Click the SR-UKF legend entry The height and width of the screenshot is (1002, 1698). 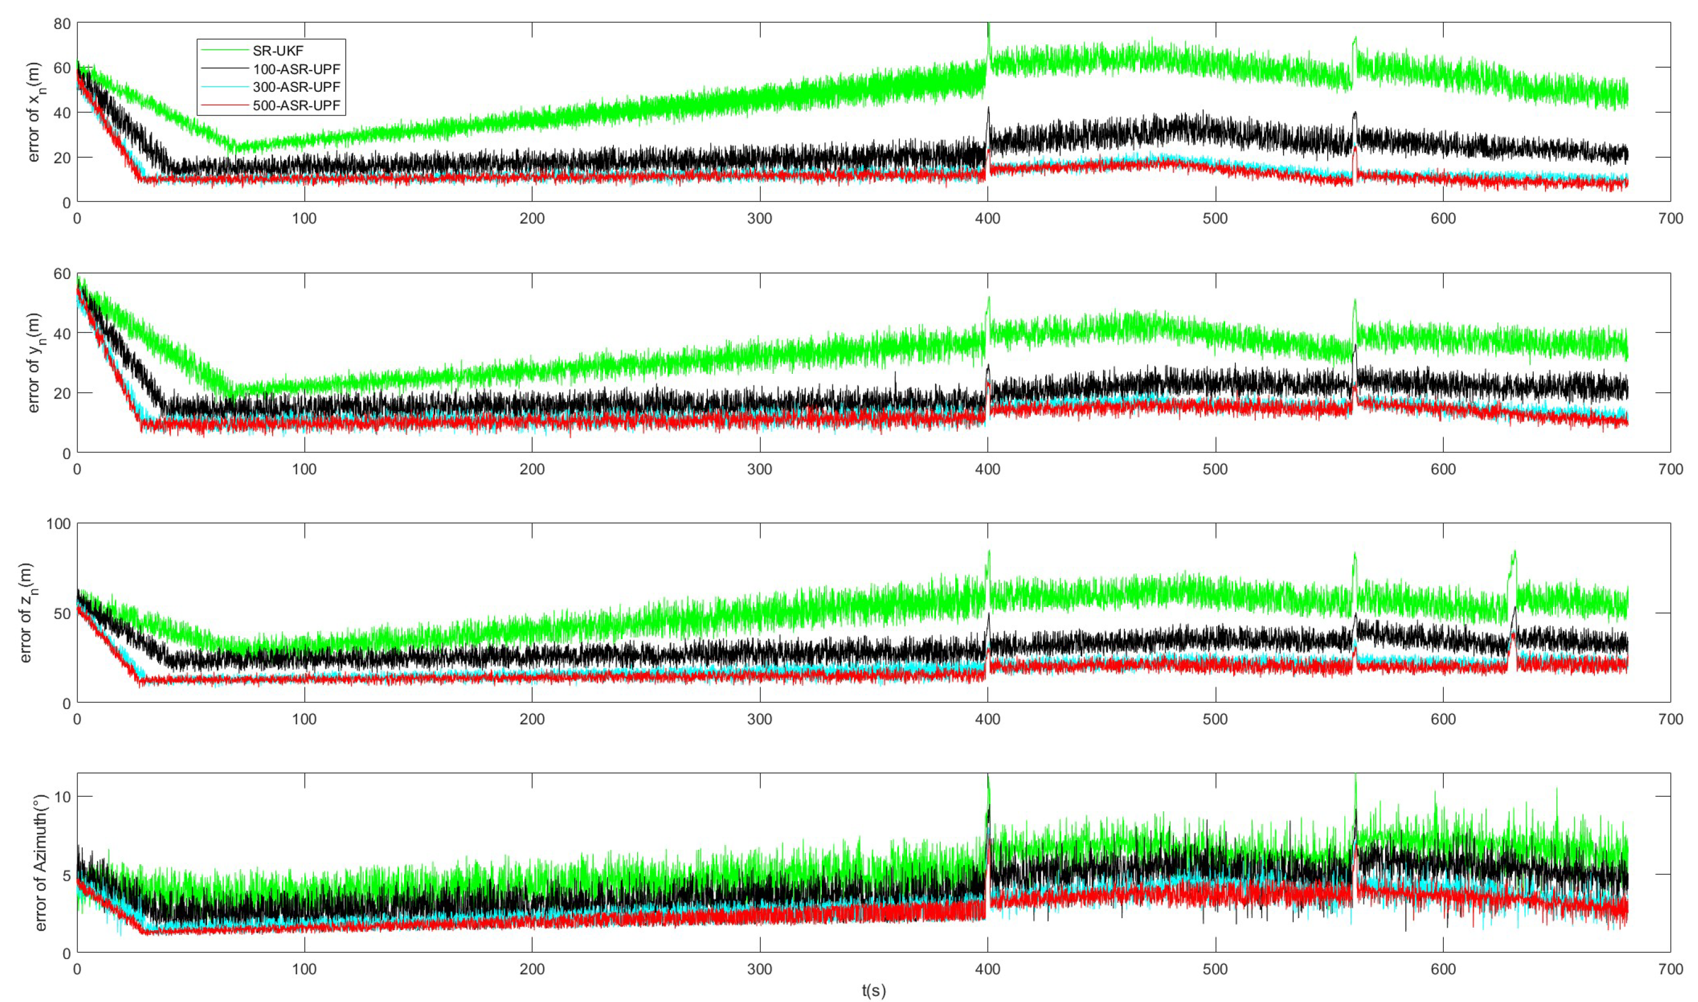(278, 51)
